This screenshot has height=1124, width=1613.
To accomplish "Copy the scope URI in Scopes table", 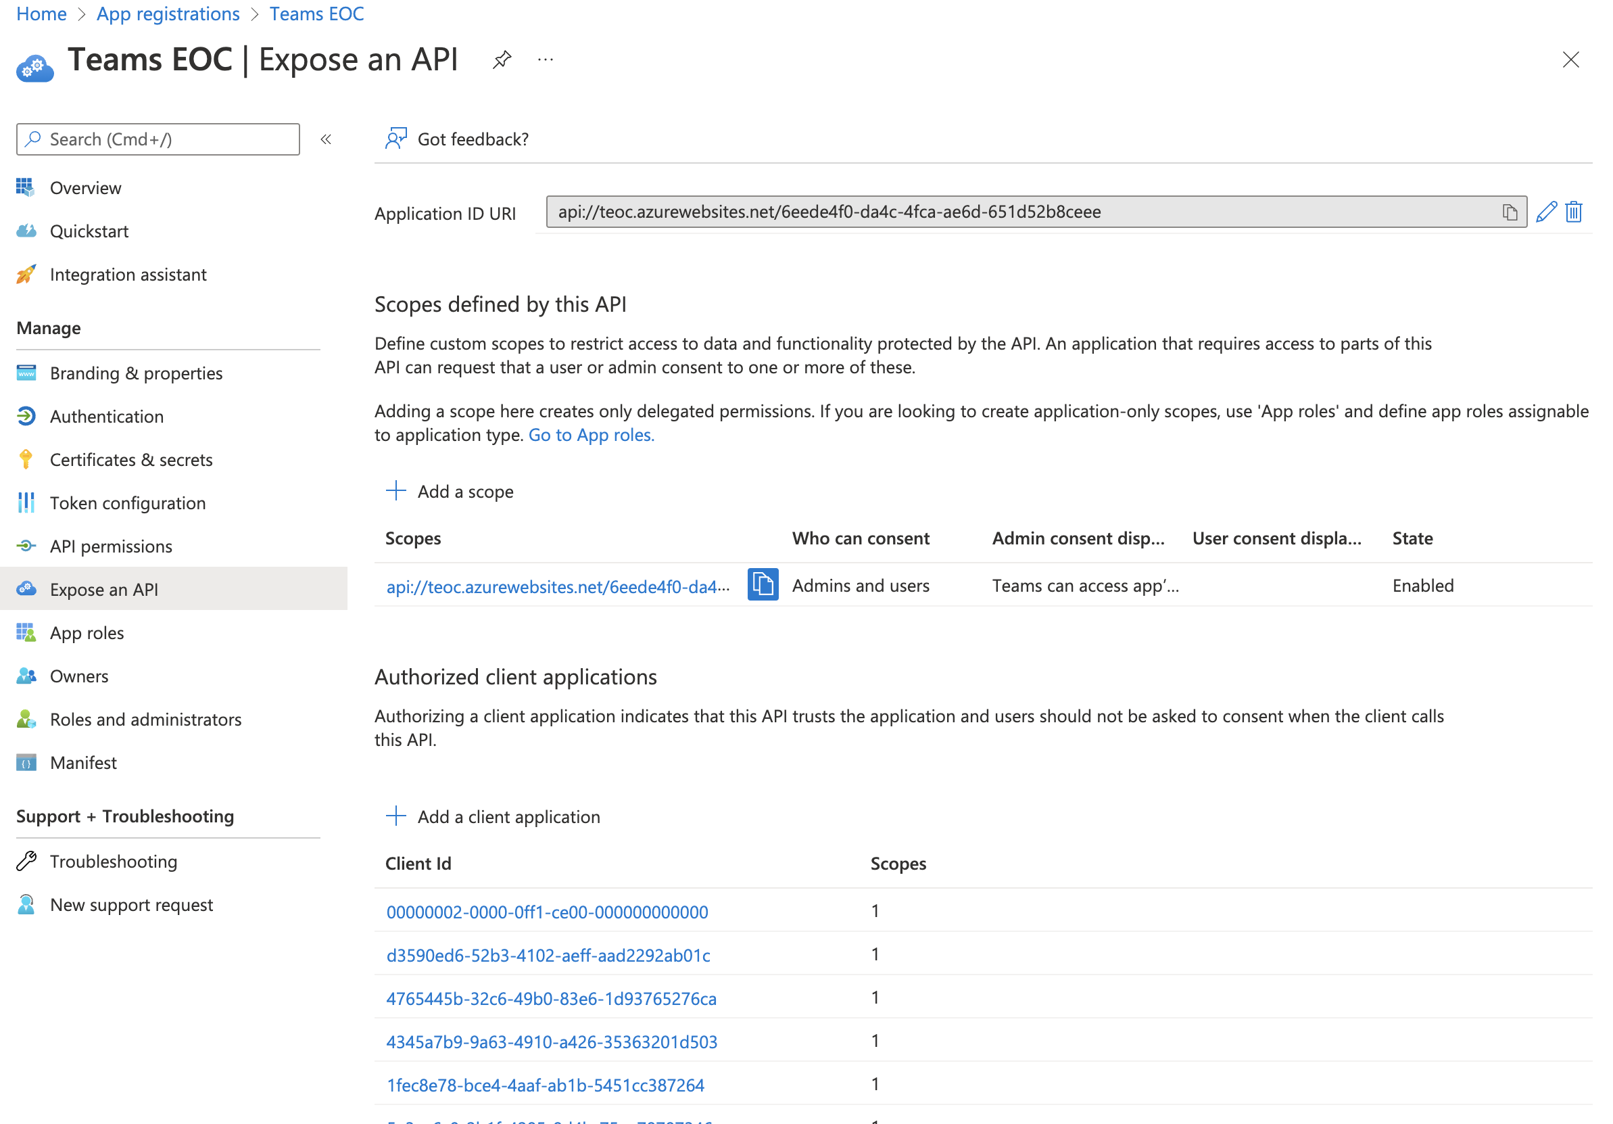I will pyautogui.click(x=763, y=584).
